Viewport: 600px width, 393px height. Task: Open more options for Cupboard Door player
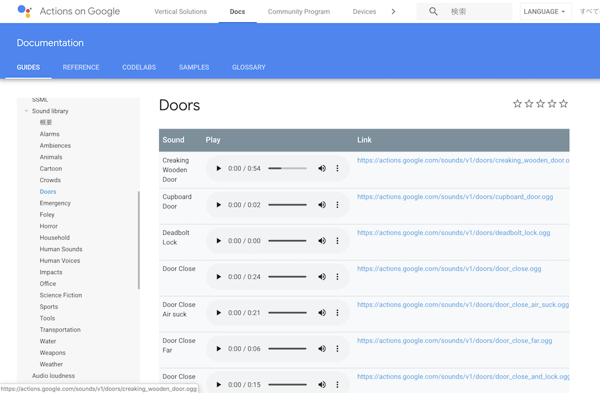337,205
